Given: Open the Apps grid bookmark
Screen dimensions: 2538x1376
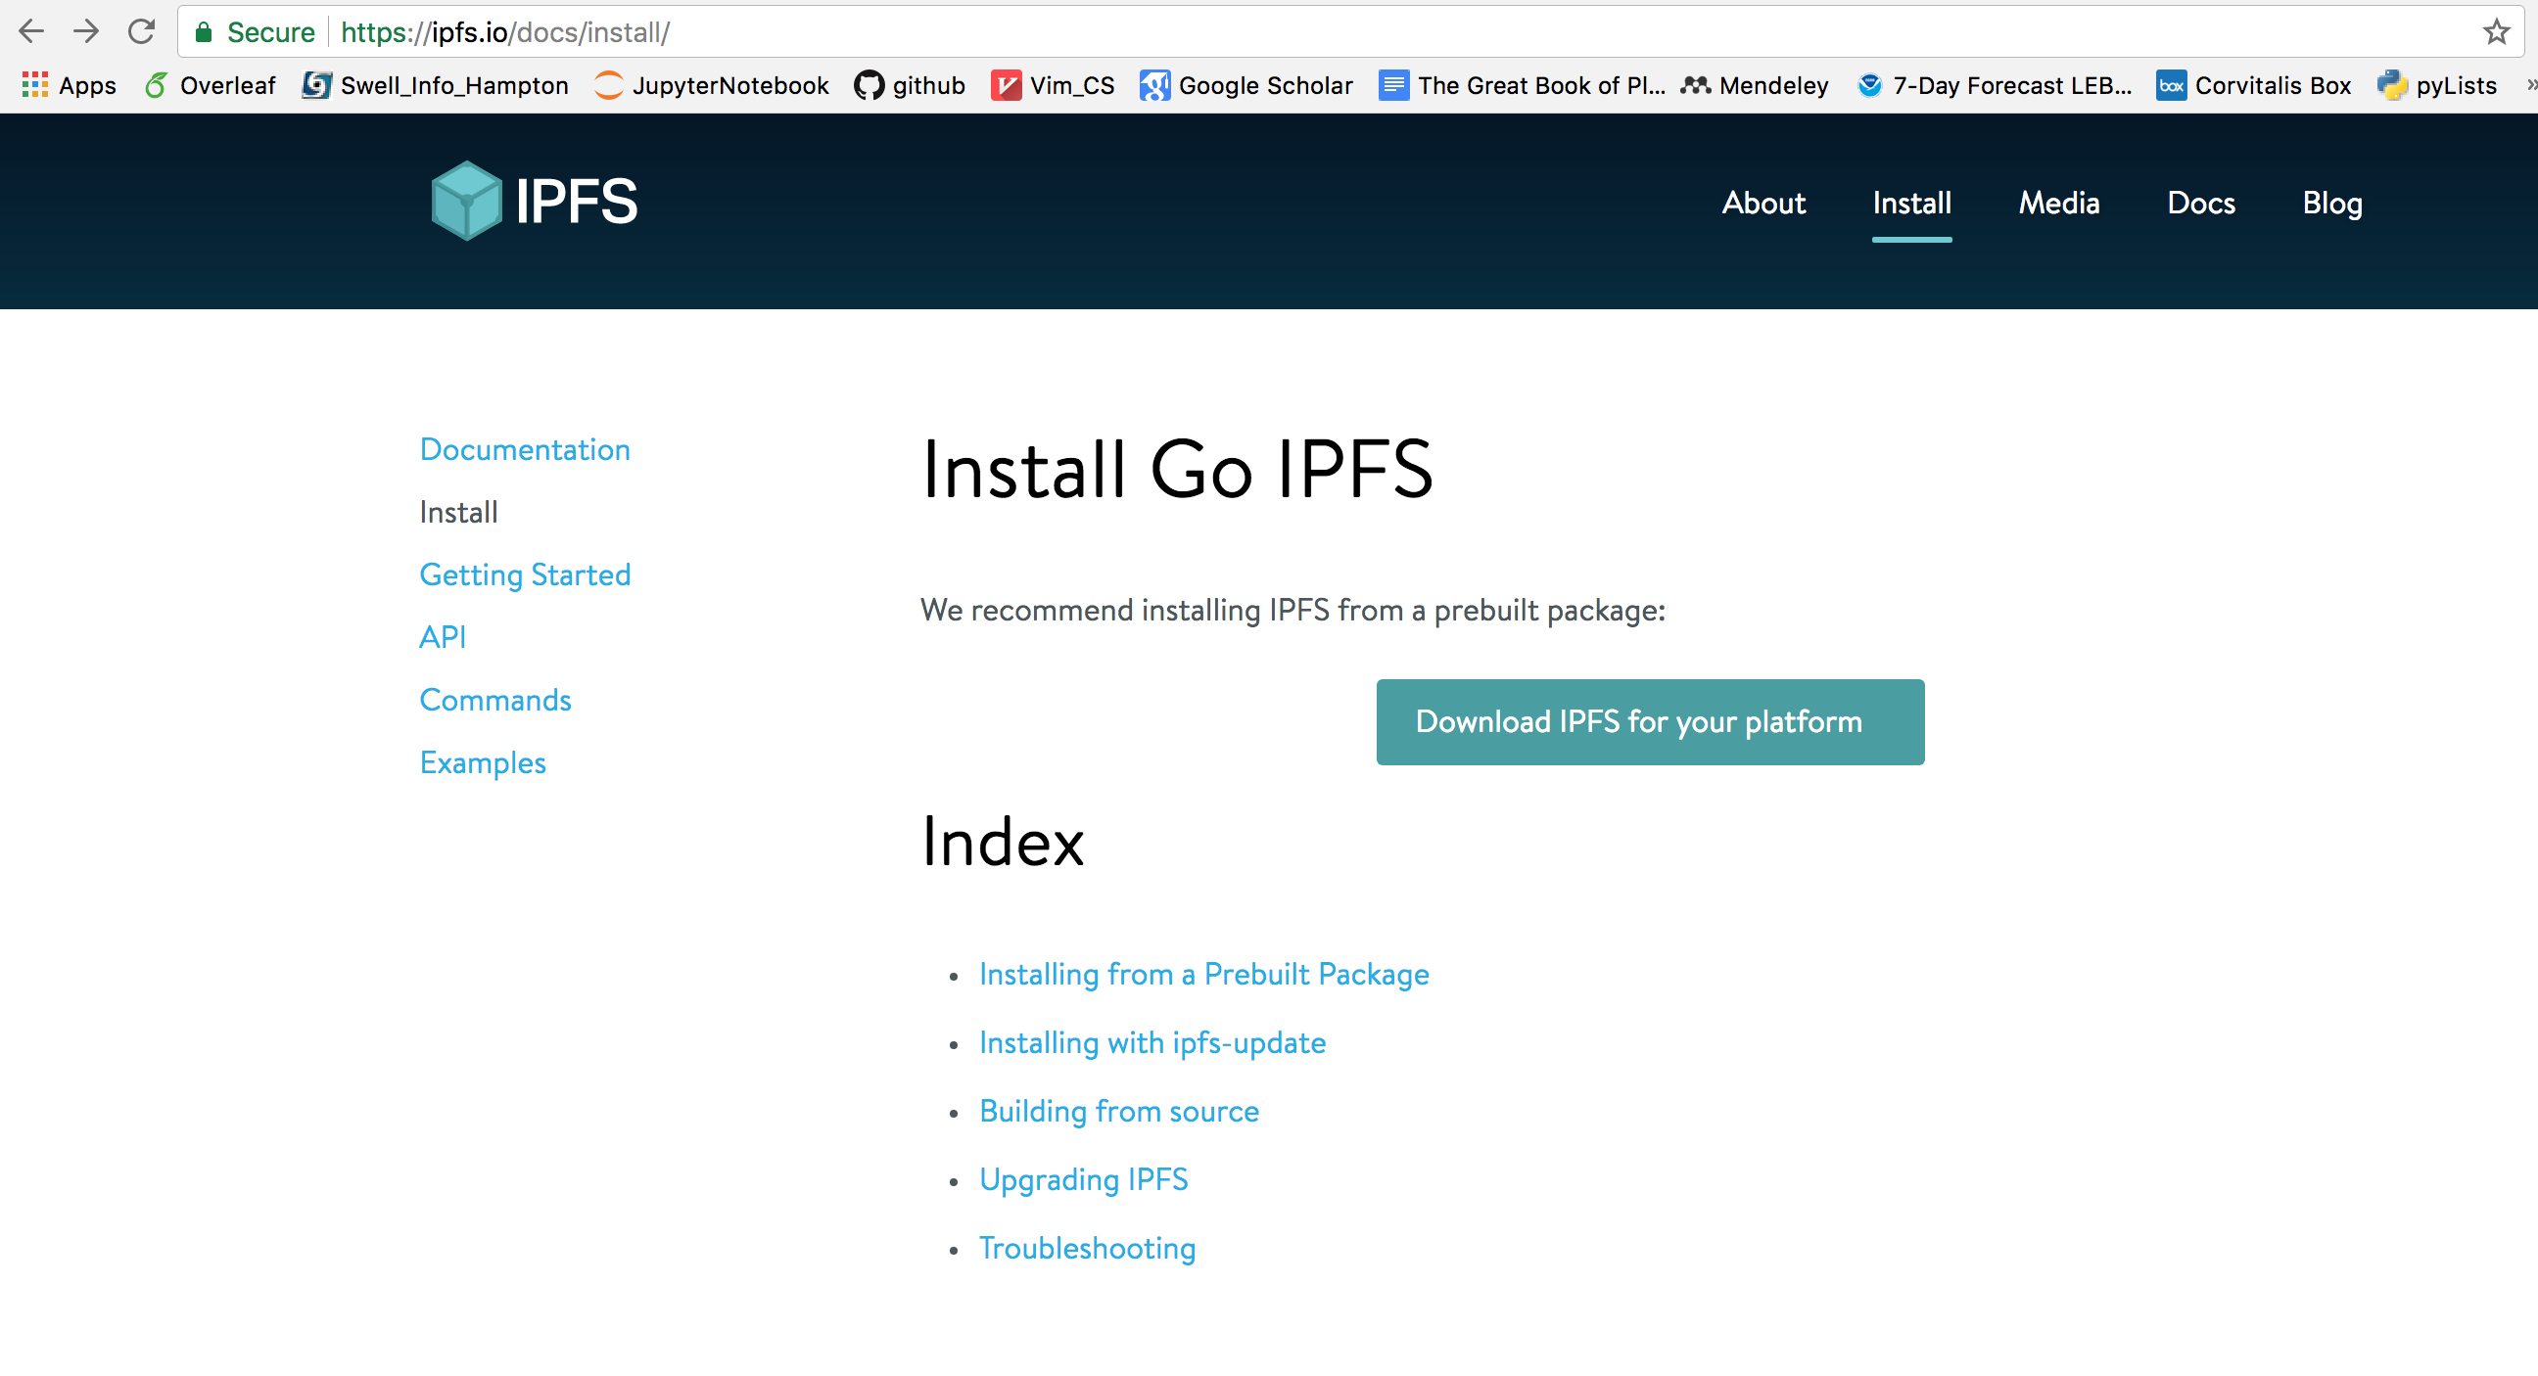Looking at the screenshot, I should click(68, 86).
